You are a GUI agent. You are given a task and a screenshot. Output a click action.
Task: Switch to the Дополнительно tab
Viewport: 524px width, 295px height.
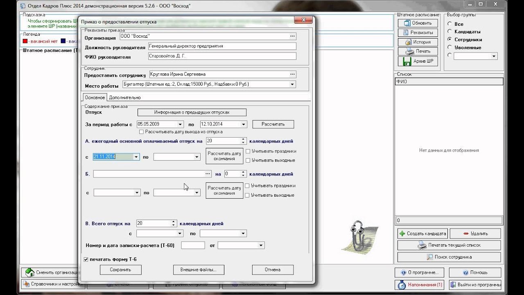pos(125,98)
